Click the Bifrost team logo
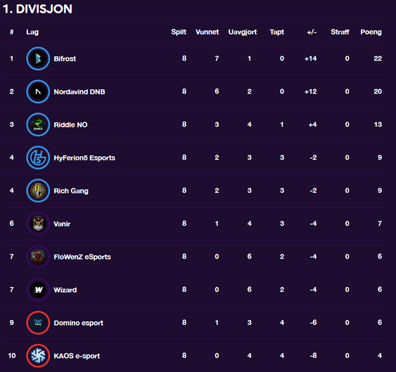The image size is (396, 372). click(38, 58)
